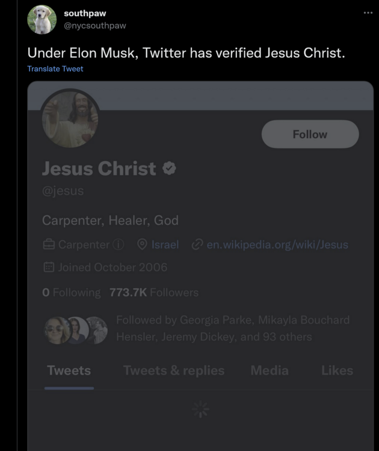Switch to the Tweets & replies tab
379x451 pixels.
click(174, 370)
